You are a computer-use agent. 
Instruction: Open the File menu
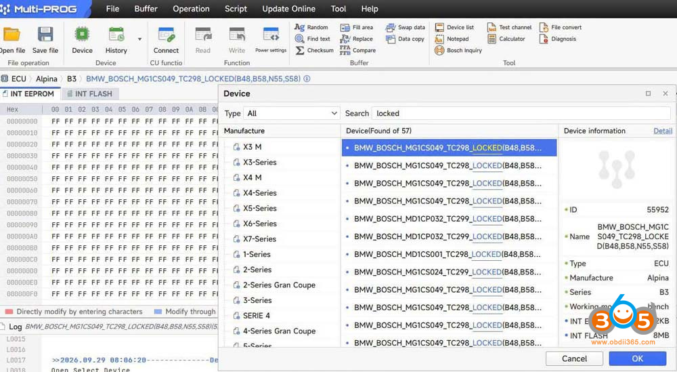click(x=112, y=9)
